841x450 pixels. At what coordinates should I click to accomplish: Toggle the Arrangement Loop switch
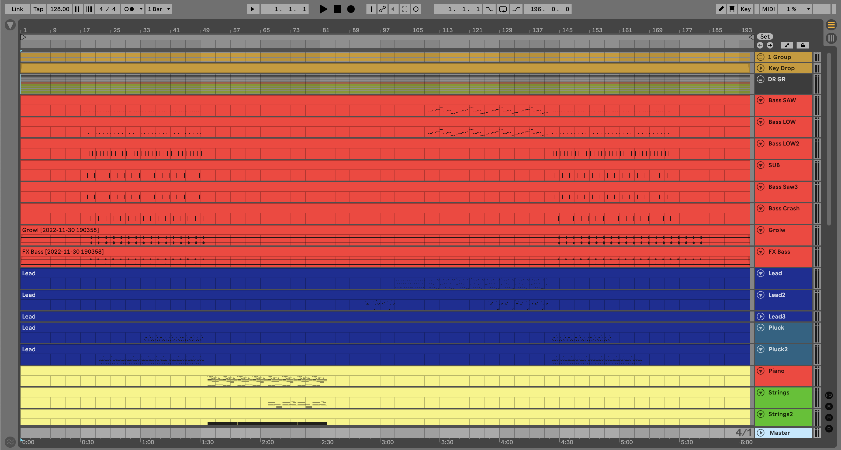pos(503,9)
